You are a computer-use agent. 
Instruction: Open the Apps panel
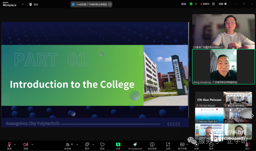[x=168, y=145]
